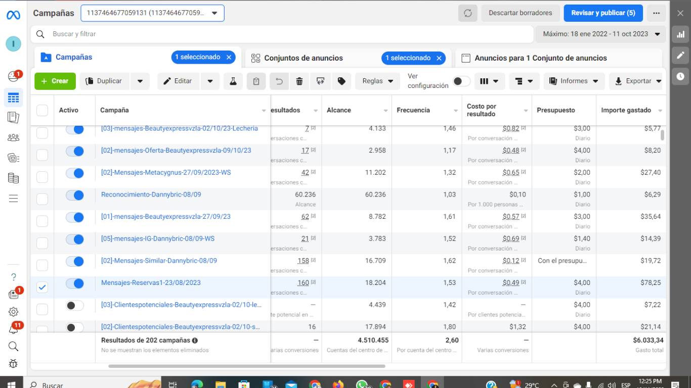This screenshot has height=388, width=691.
Task: Open the charts icon in right panel
Action: [680, 34]
